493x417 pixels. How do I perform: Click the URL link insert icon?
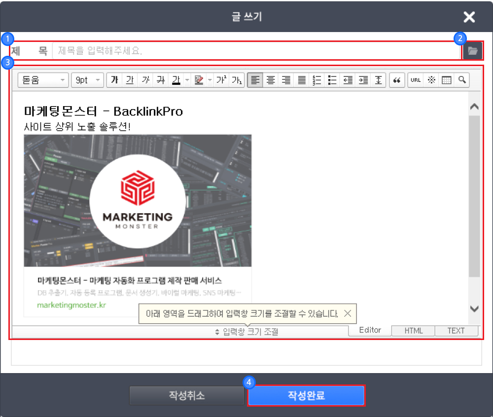[416, 80]
